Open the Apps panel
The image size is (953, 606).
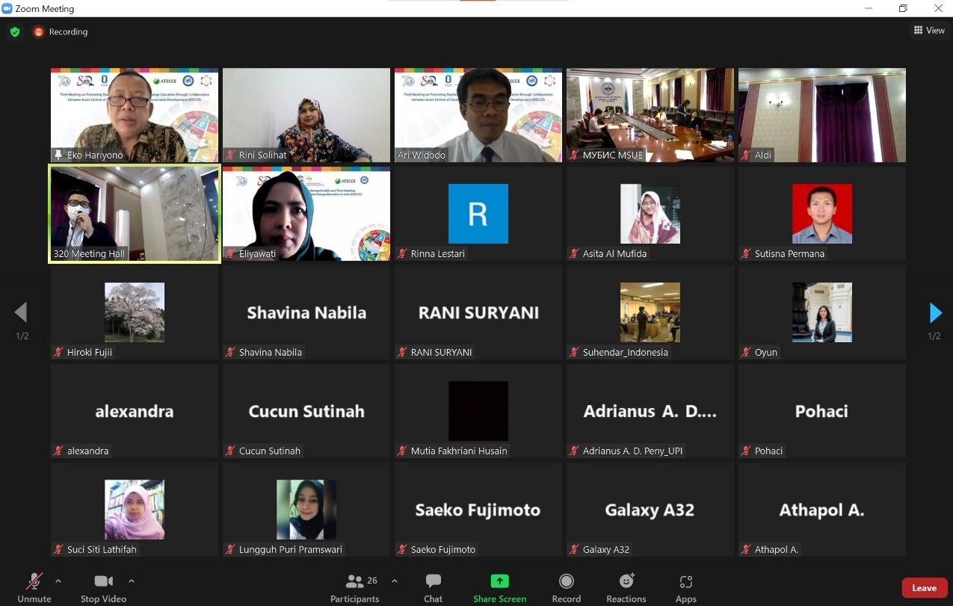tap(685, 588)
